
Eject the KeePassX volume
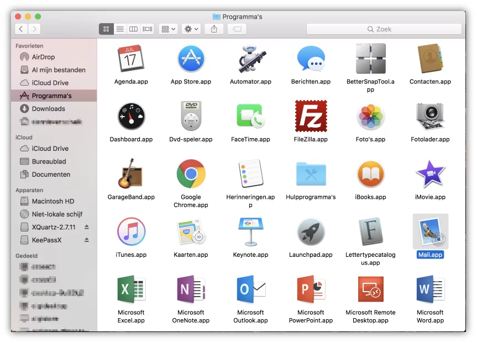(87, 240)
